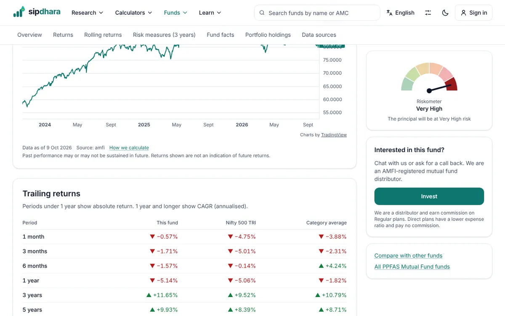Open the Funds dropdown

[175, 13]
